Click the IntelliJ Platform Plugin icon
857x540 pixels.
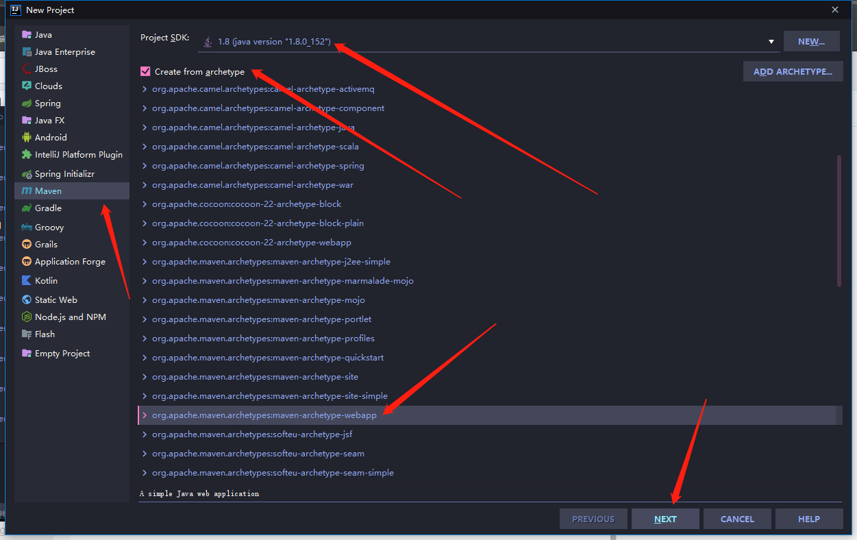(x=27, y=155)
